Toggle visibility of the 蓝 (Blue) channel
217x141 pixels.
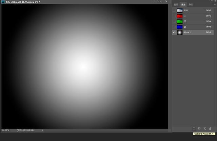(x=174, y=27)
